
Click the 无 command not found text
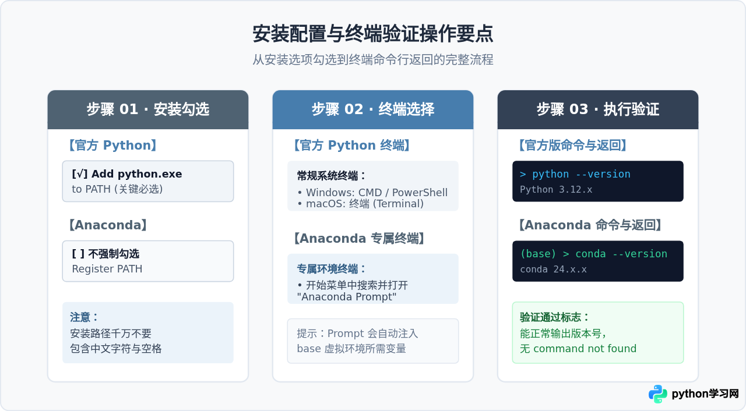click(x=578, y=349)
